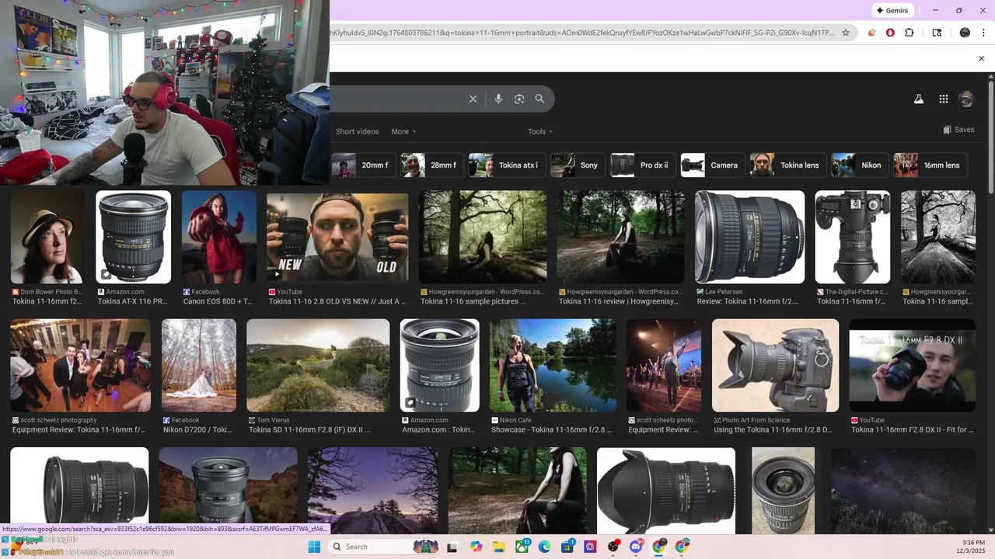The image size is (995, 559).
Task: Switch to the Short videos tab
Action: [357, 131]
